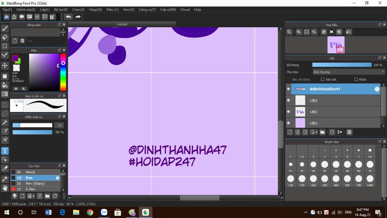Open settings gear of @dinhthanhha47 layer
387x218 pixels.
(x=377, y=89)
